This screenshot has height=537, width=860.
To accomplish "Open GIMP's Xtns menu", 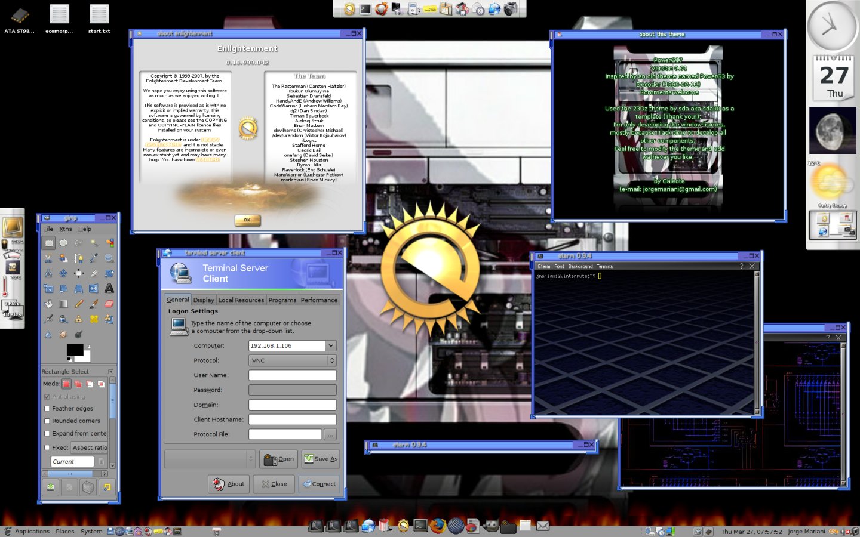I will click(66, 229).
